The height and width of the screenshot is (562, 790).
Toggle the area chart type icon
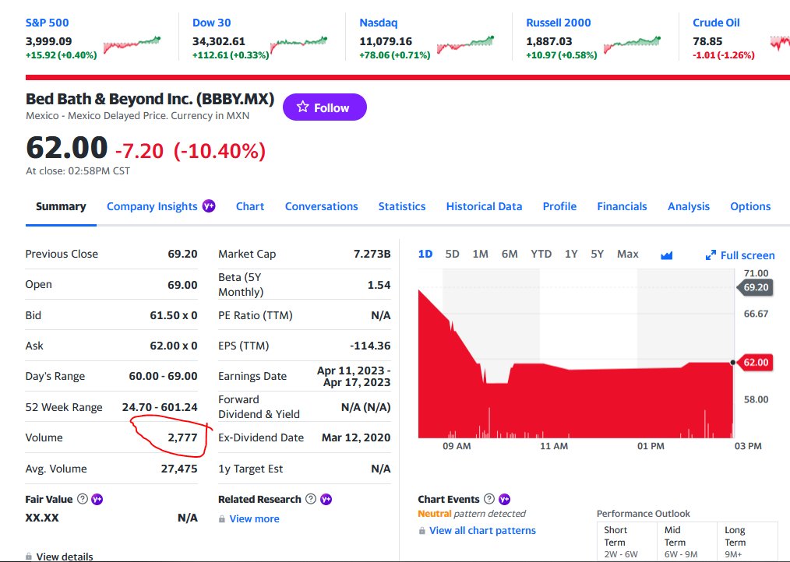click(x=667, y=255)
